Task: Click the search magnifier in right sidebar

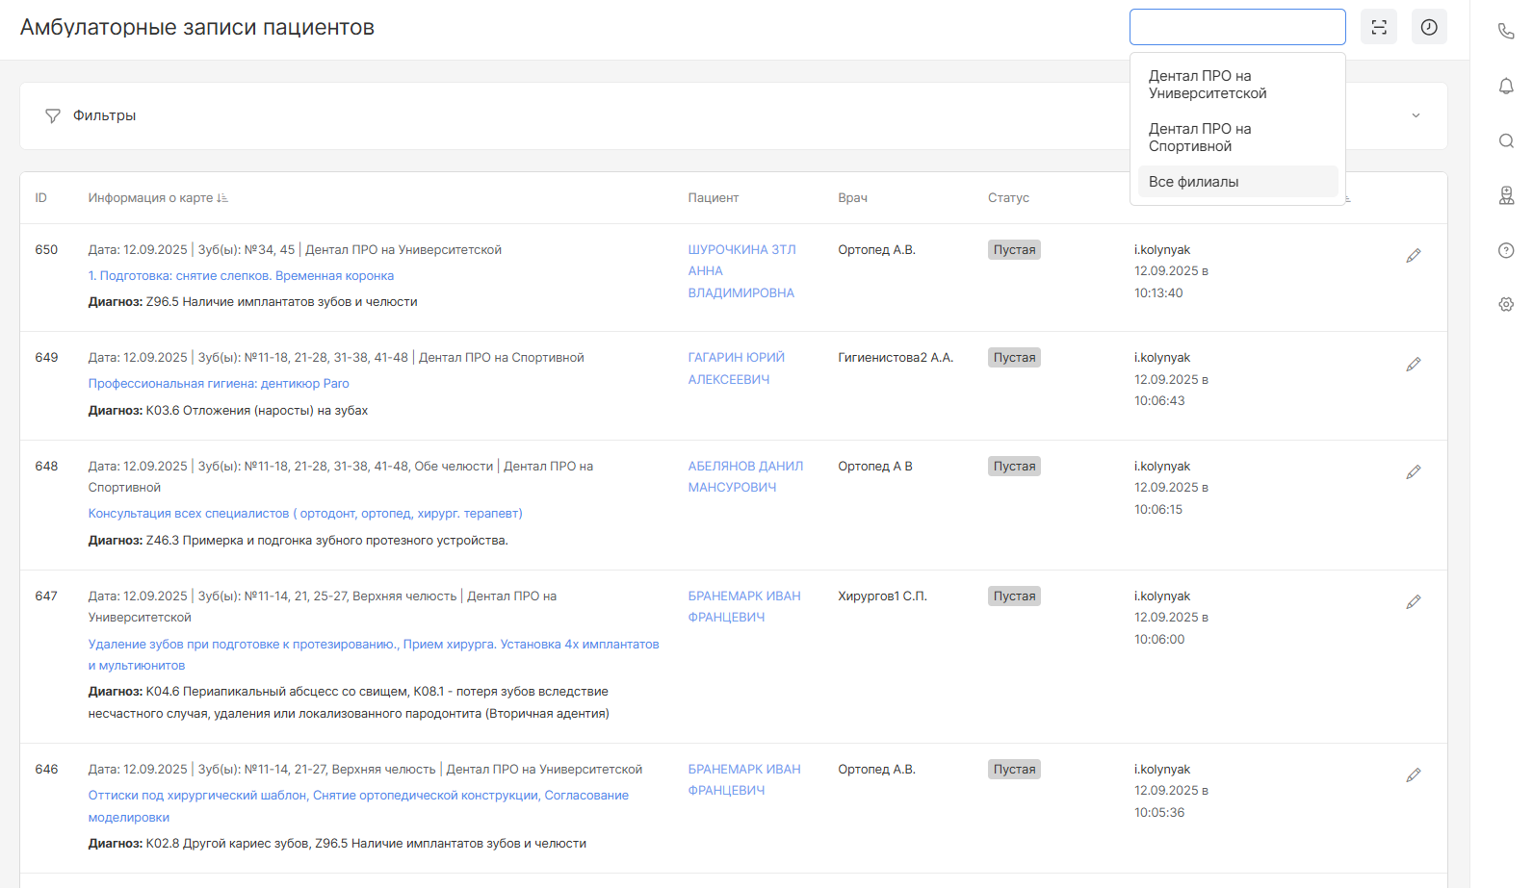Action: (x=1506, y=140)
